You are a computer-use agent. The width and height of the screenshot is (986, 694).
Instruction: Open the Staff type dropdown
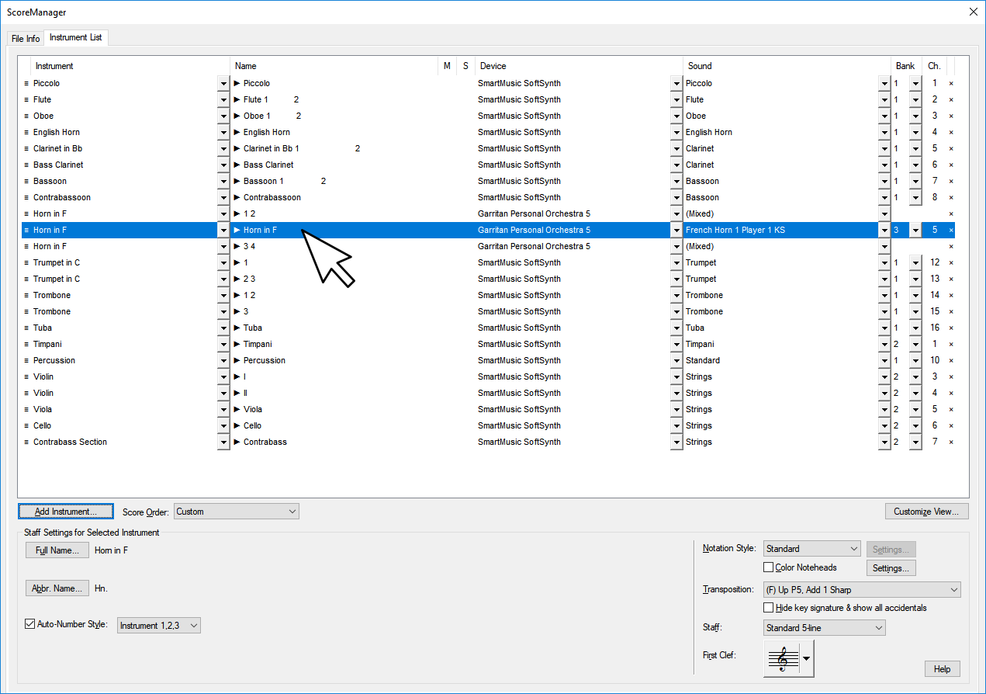(824, 628)
